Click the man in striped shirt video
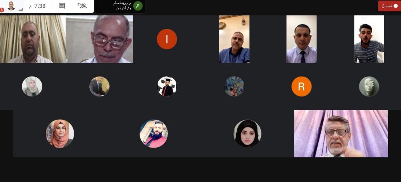Image resolution: width=401 pixels, height=182 pixels. click(369, 39)
